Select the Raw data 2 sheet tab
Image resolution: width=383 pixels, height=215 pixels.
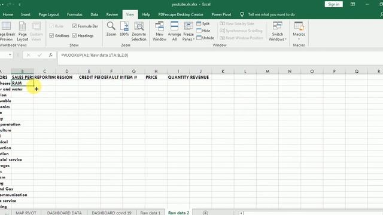click(x=178, y=213)
